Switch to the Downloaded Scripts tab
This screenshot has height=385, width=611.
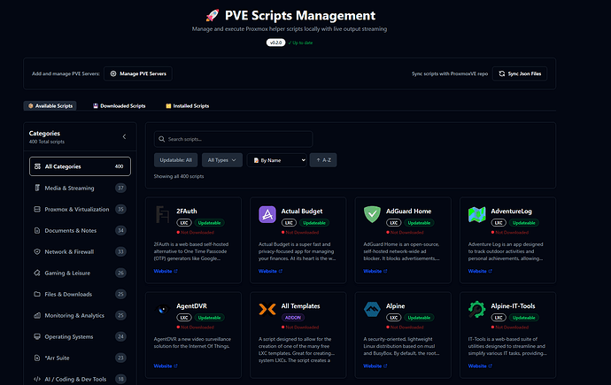(119, 105)
